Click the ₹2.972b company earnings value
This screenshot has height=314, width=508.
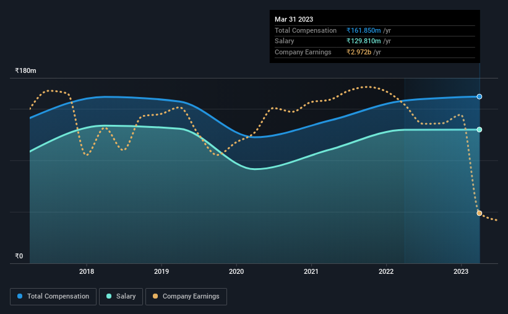pyautogui.click(x=359, y=52)
